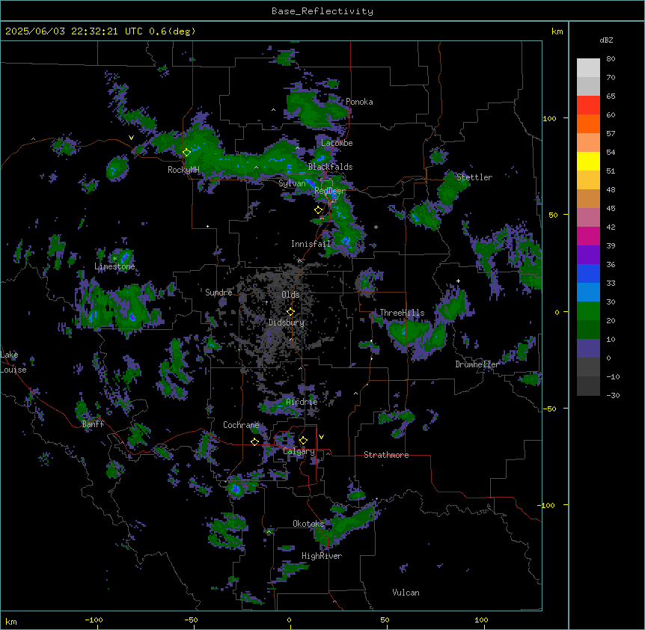Click the bright green 20–30 dBZ legend swatch
Viewport: 645px width, 630px height.
[x=588, y=311]
